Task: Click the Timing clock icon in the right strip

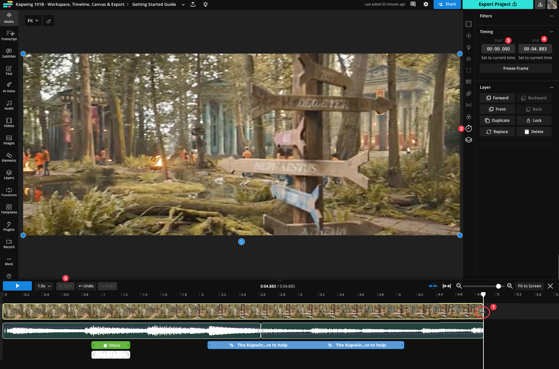Action: (x=469, y=129)
